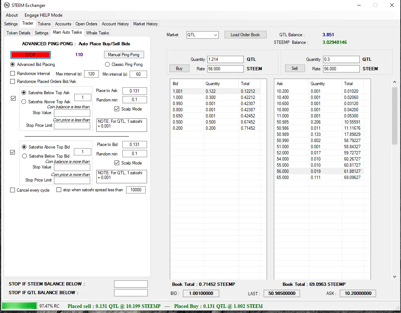The image size is (401, 313).
Task: Open the Token Details sub-tab
Action: (18, 33)
